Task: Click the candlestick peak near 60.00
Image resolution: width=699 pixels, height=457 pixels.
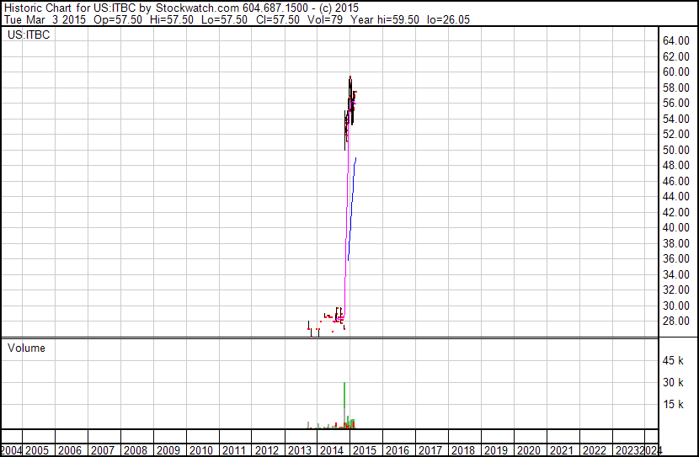Action: point(349,79)
